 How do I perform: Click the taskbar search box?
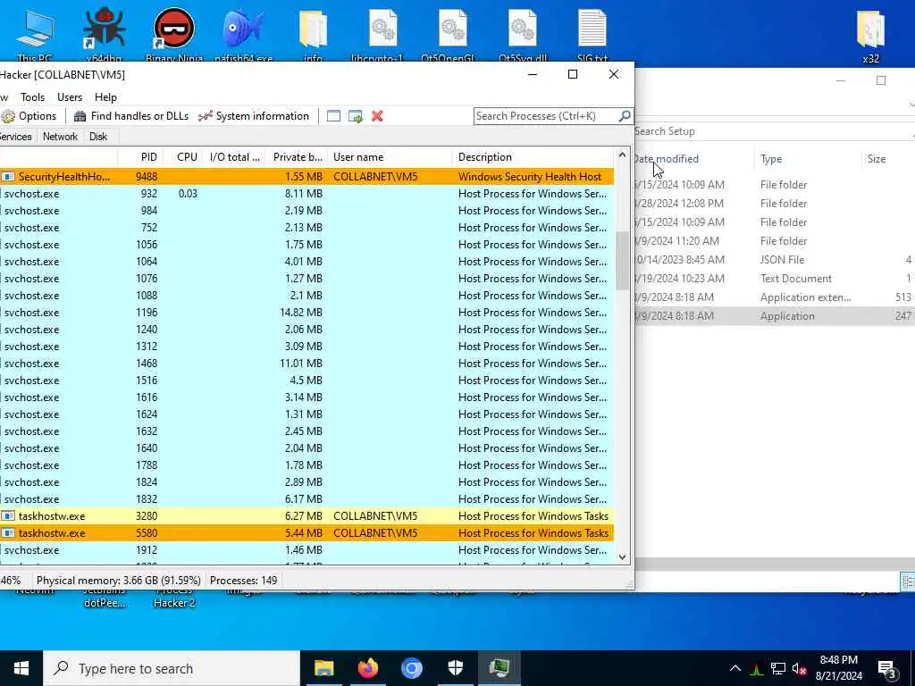(172, 668)
